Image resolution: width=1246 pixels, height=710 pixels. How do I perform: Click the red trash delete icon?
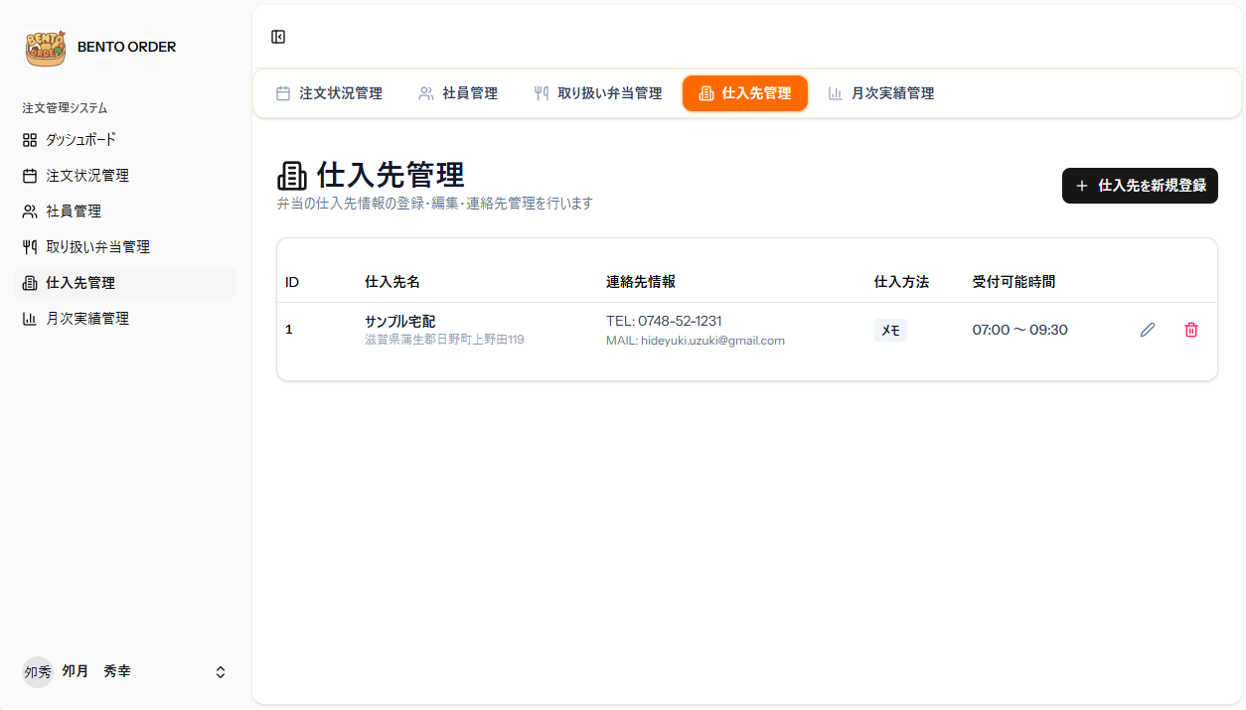[x=1191, y=330]
